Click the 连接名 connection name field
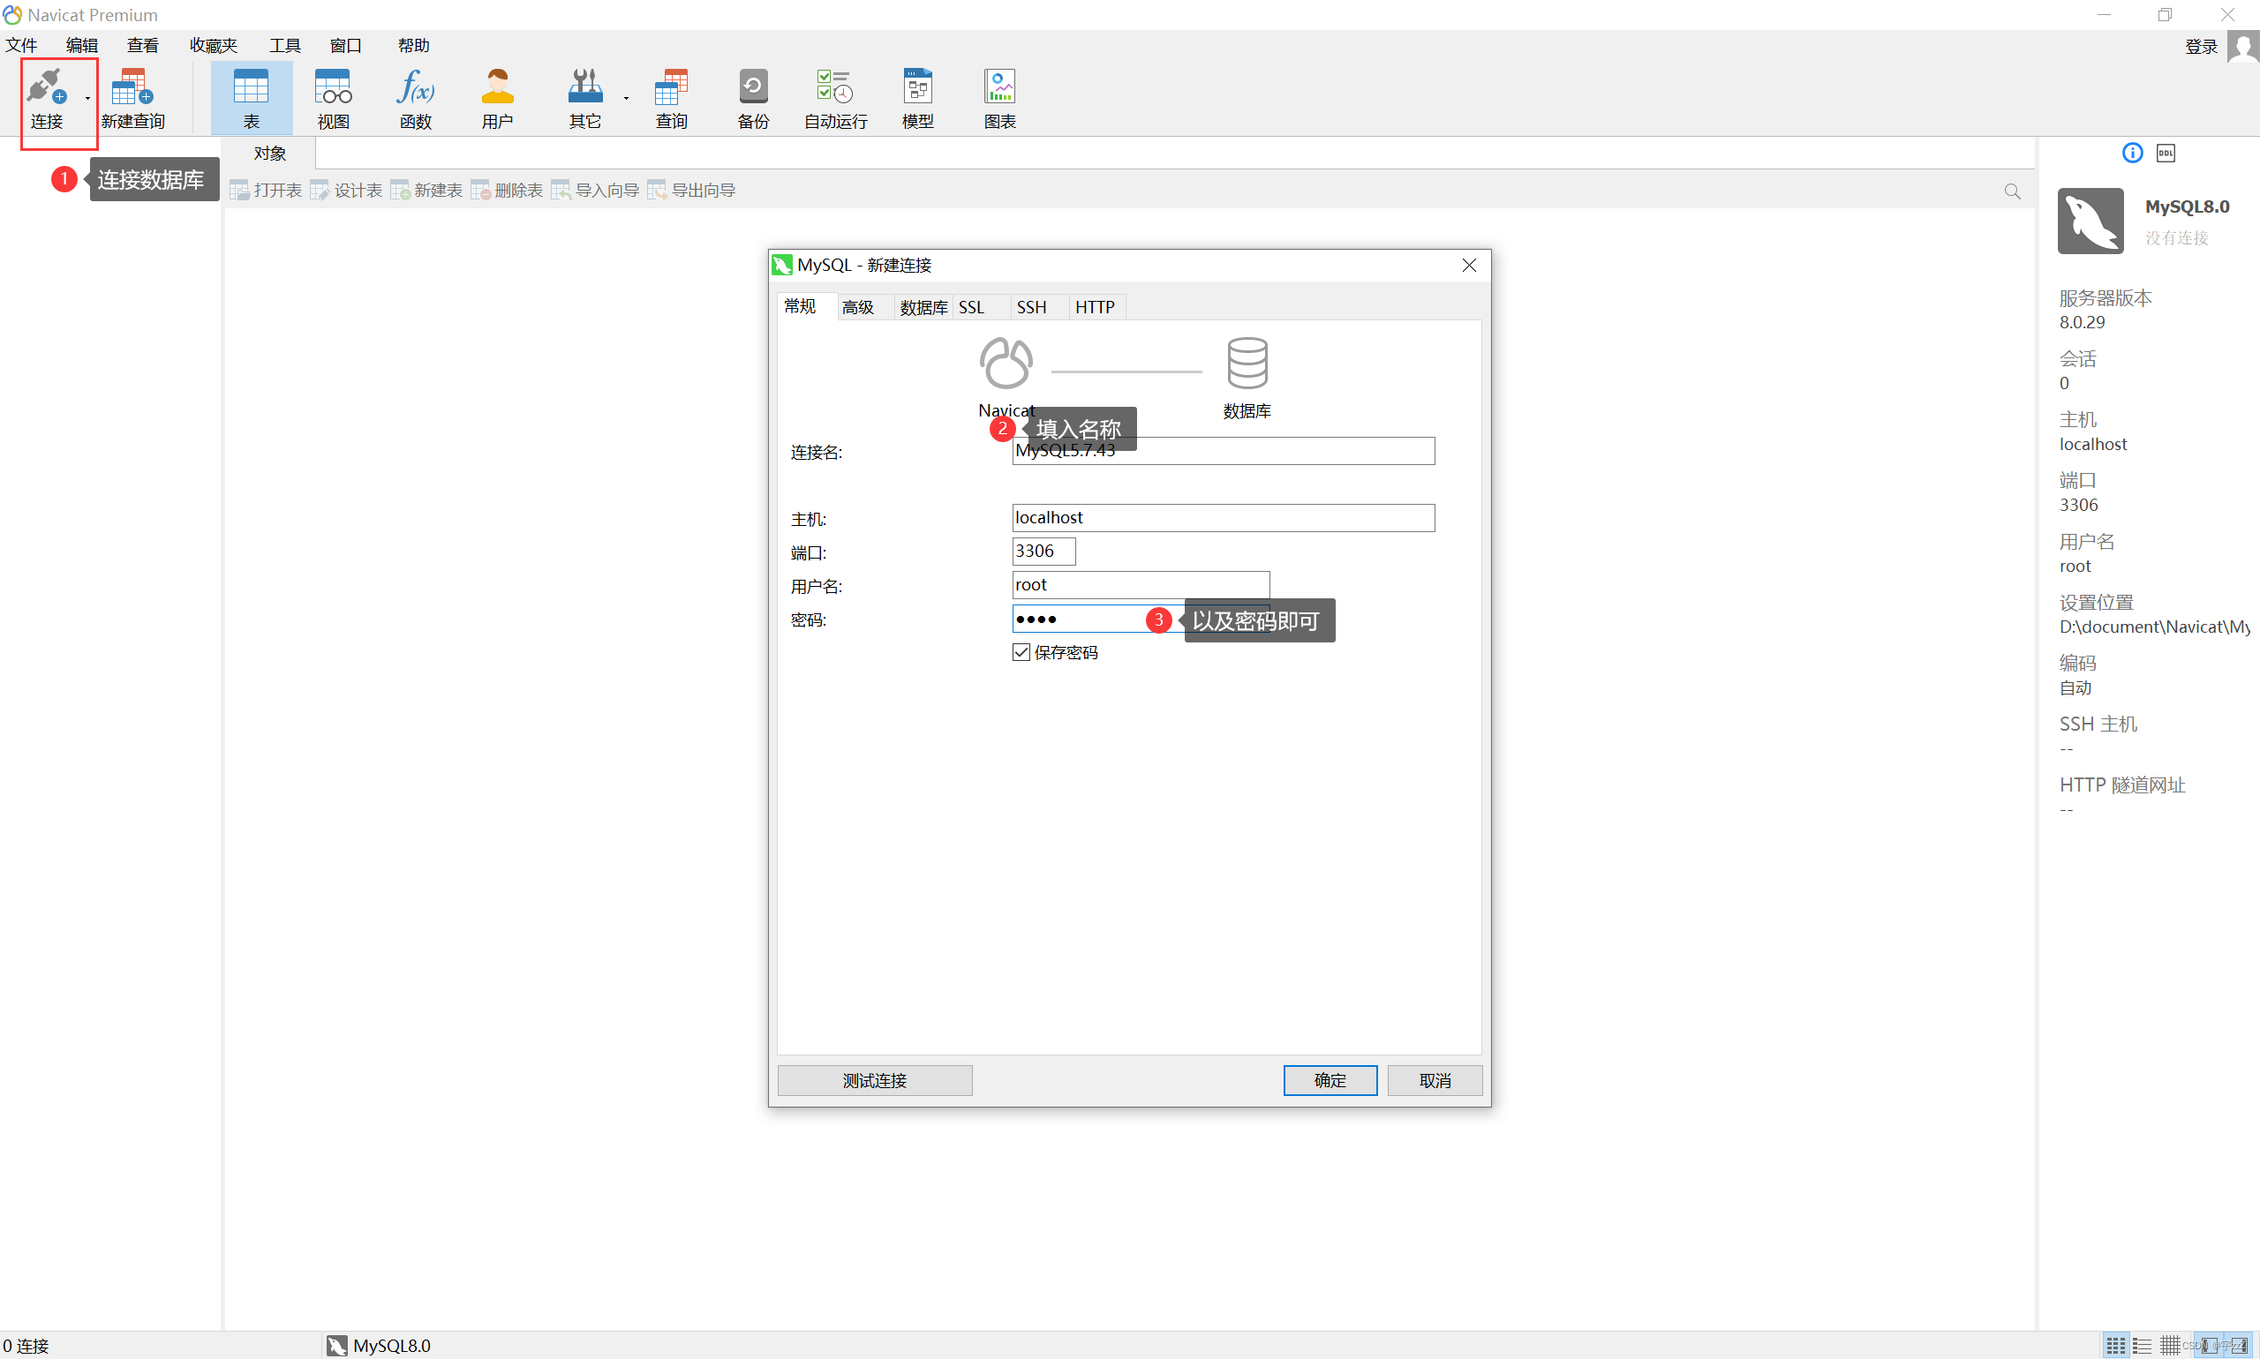2260x1359 pixels. [1222, 451]
